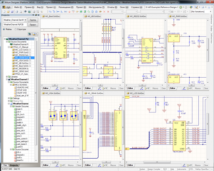The image size is (214, 171).
Task: Close the Projects panel
Action: 38,15
